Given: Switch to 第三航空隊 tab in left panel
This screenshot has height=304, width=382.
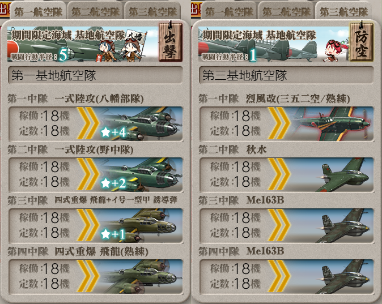Looking at the screenshot, I should point(152,11).
